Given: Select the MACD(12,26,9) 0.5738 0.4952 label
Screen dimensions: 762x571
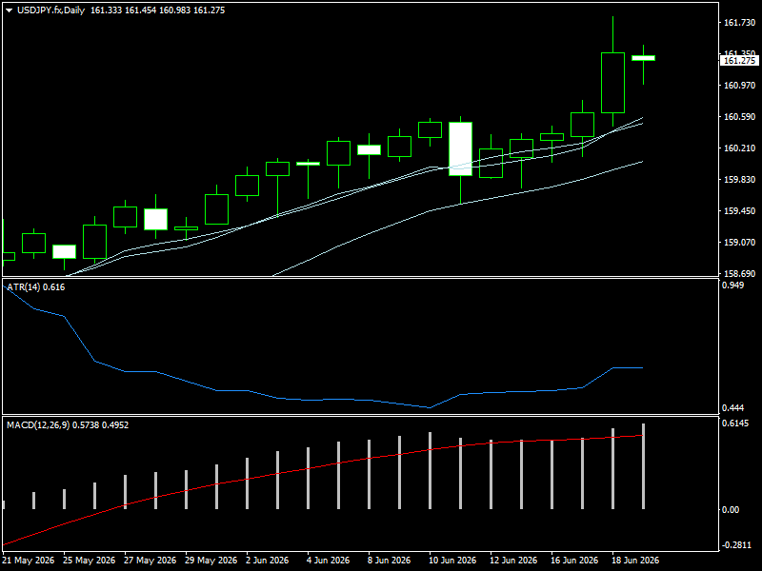Looking at the screenshot, I should pyautogui.click(x=68, y=424).
